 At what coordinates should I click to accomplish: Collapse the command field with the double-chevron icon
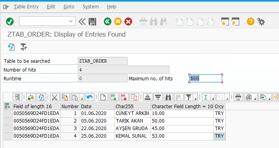[x=82, y=22]
